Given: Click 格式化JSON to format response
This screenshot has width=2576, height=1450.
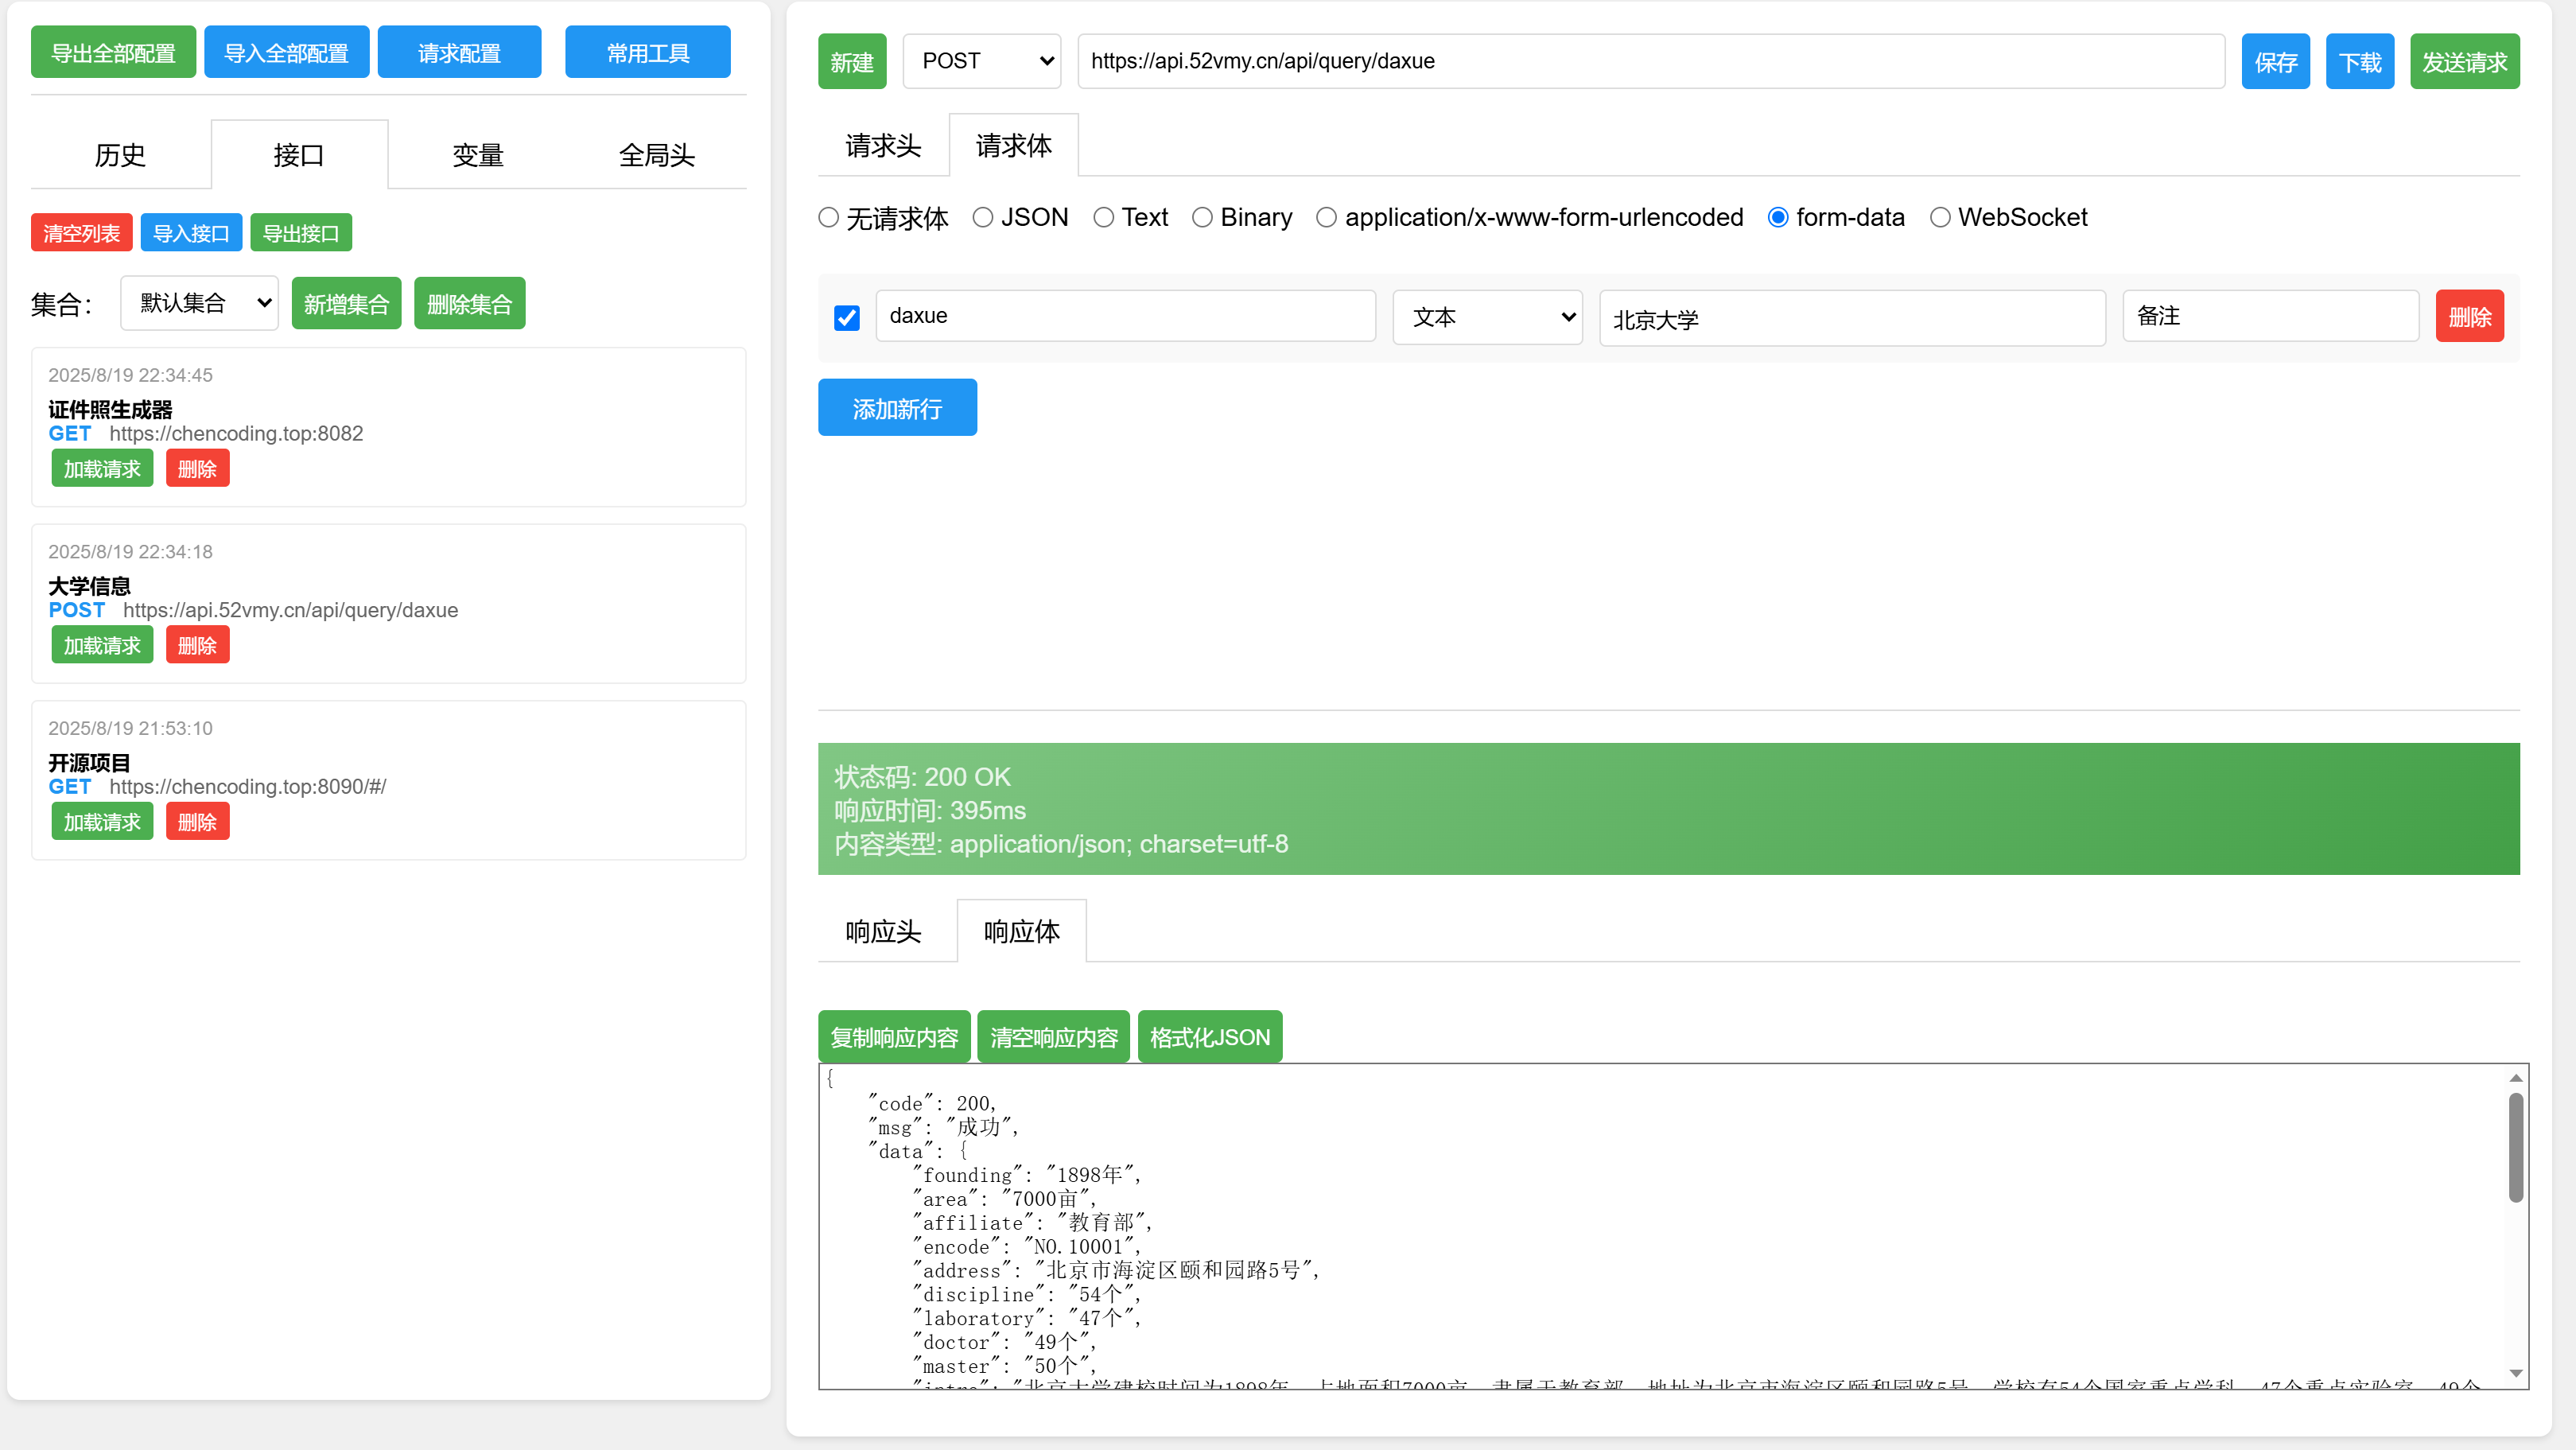Looking at the screenshot, I should [1209, 1037].
